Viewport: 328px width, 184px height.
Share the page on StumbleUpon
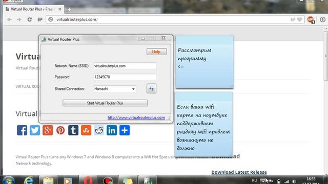pyautogui.click(x=86, y=130)
